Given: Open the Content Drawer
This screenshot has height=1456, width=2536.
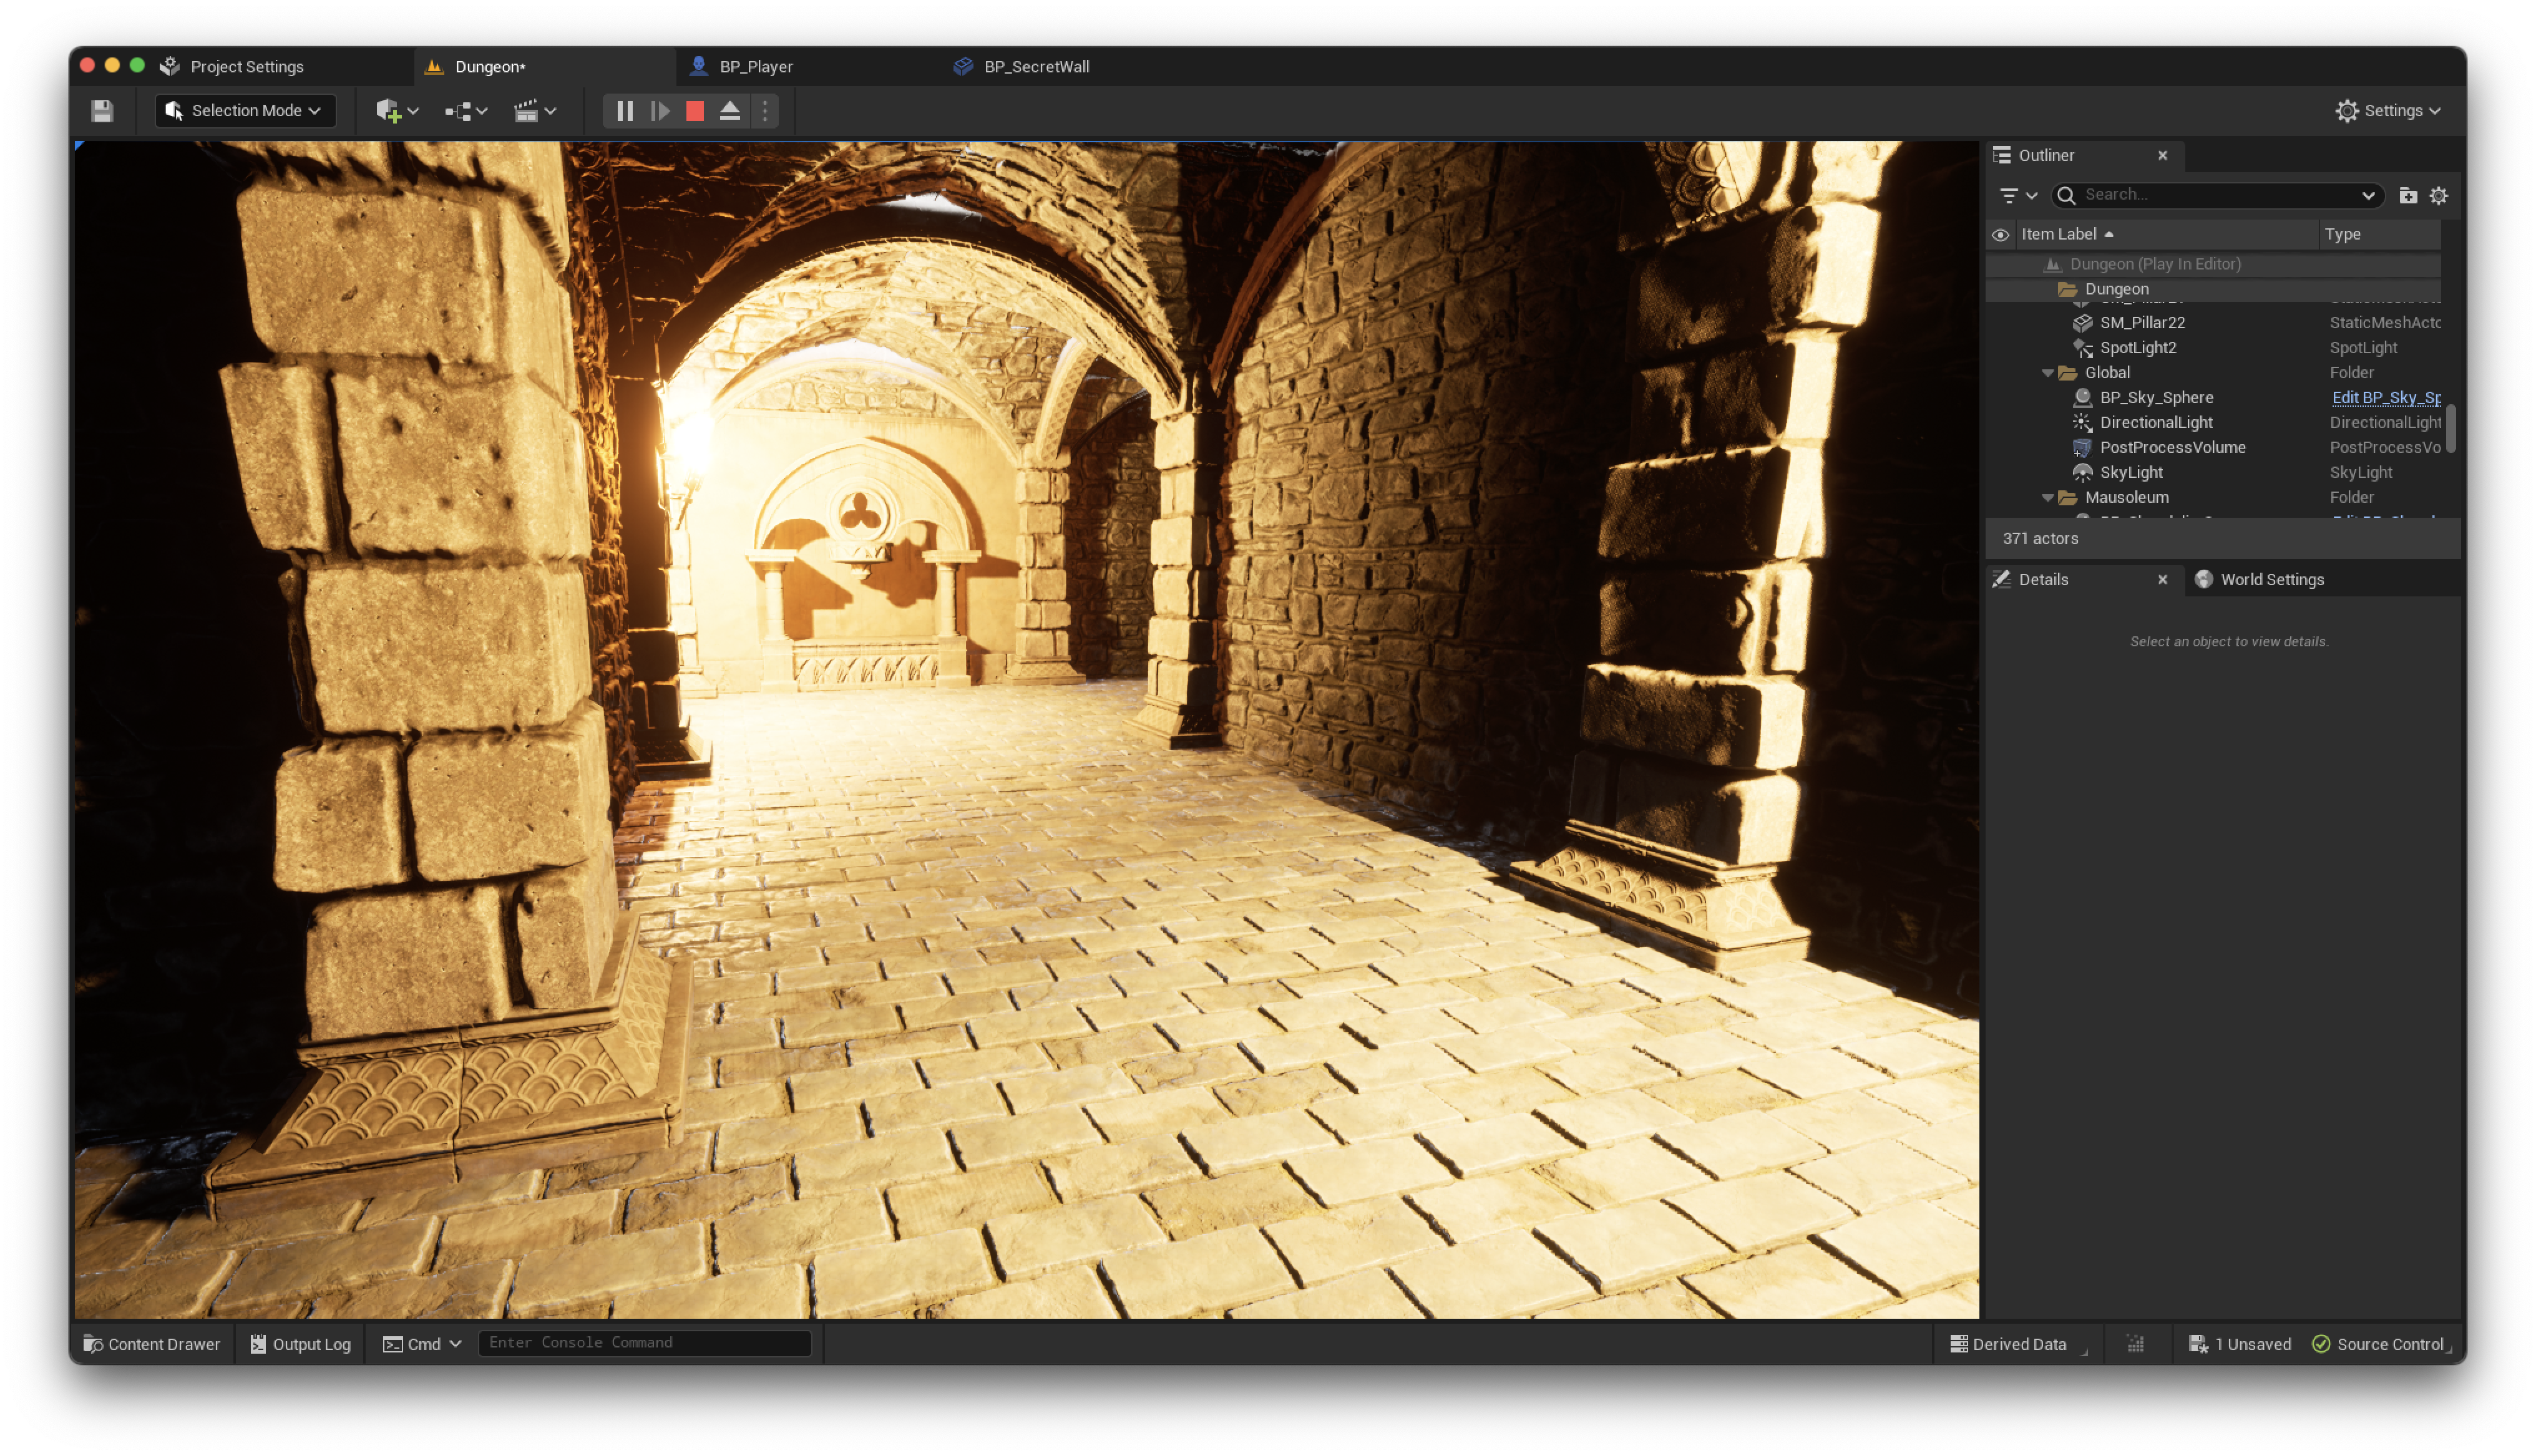Looking at the screenshot, I should point(152,1344).
